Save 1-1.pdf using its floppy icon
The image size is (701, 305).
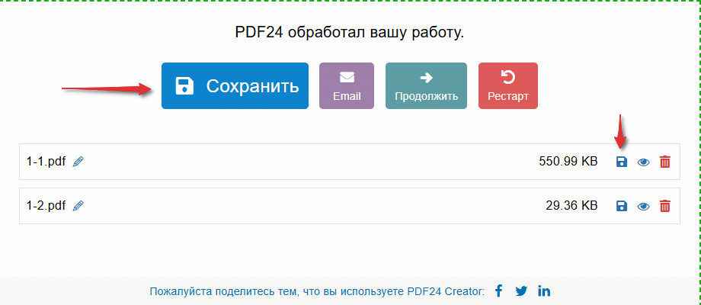coord(622,162)
